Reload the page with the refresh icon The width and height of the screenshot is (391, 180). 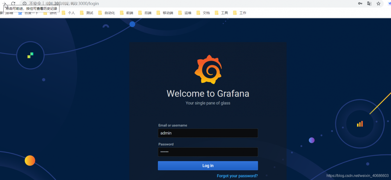pyautogui.click(x=13, y=3)
